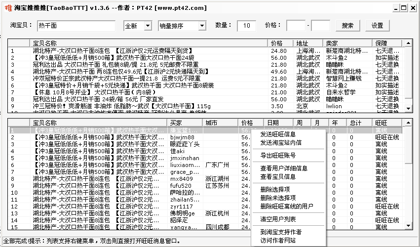Click the 保障 column header in top list
The height and width of the screenshot is (247, 420).
click(x=387, y=43)
